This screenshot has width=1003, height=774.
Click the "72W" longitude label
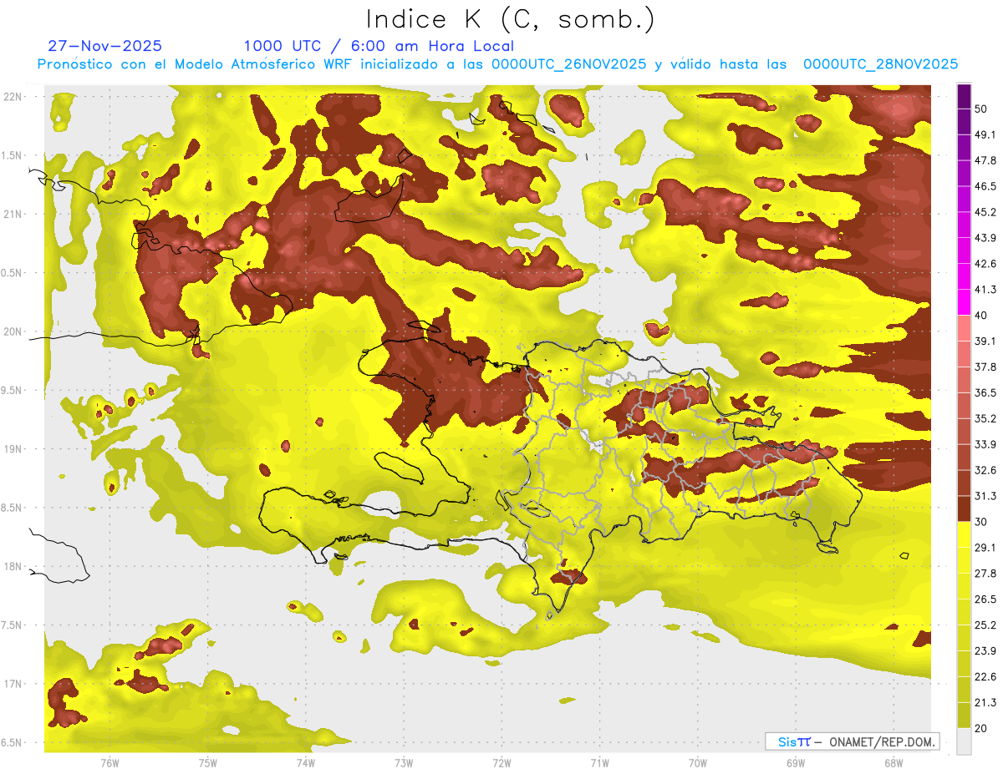click(x=501, y=762)
